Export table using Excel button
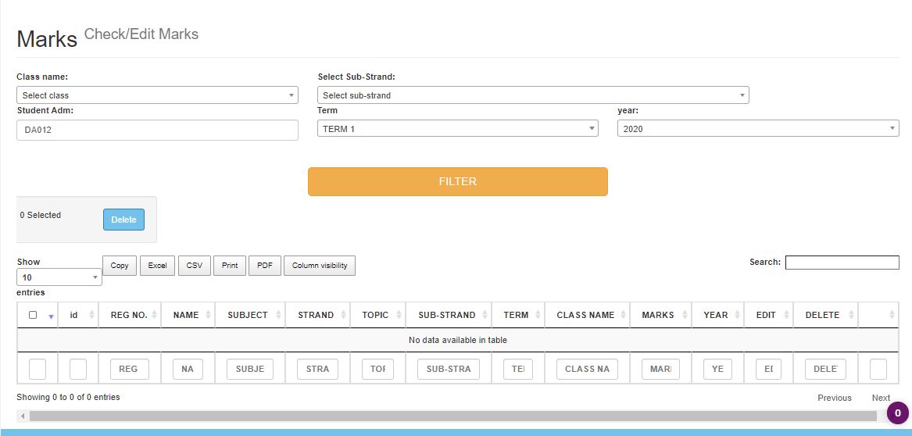The image size is (912, 436). (x=157, y=266)
